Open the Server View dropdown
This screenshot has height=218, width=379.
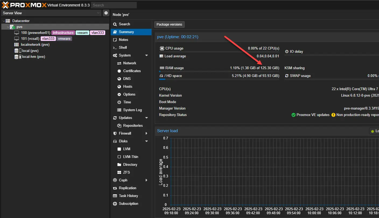coord(98,13)
